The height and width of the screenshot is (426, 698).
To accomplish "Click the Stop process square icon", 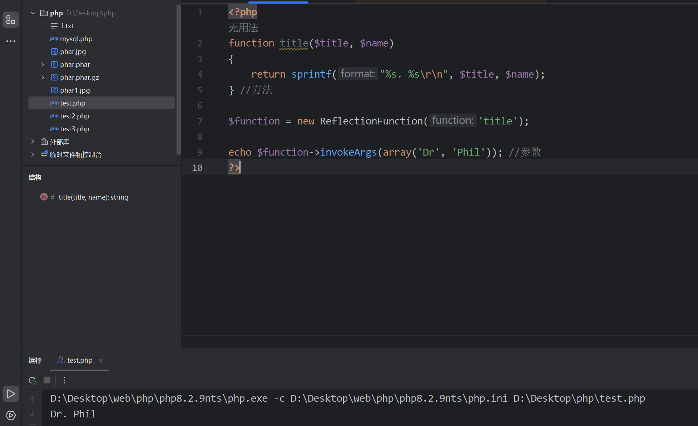I will coord(47,380).
